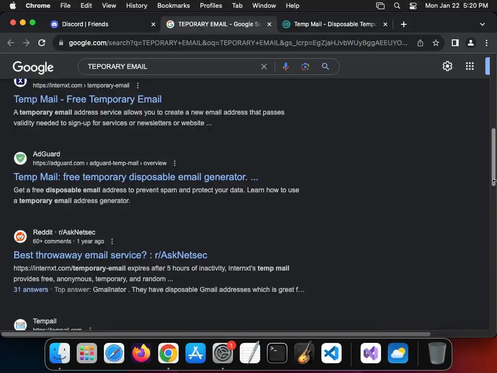497x373 pixels.
Task: Open Chrome side panel
Action: 455,43
